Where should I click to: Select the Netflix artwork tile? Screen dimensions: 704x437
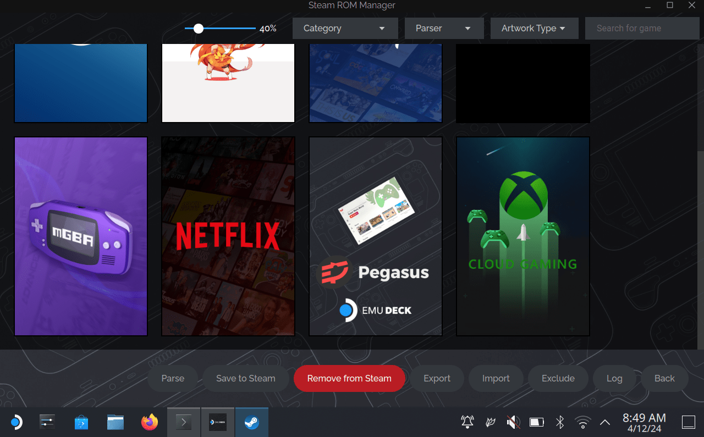click(x=228, y=236)
